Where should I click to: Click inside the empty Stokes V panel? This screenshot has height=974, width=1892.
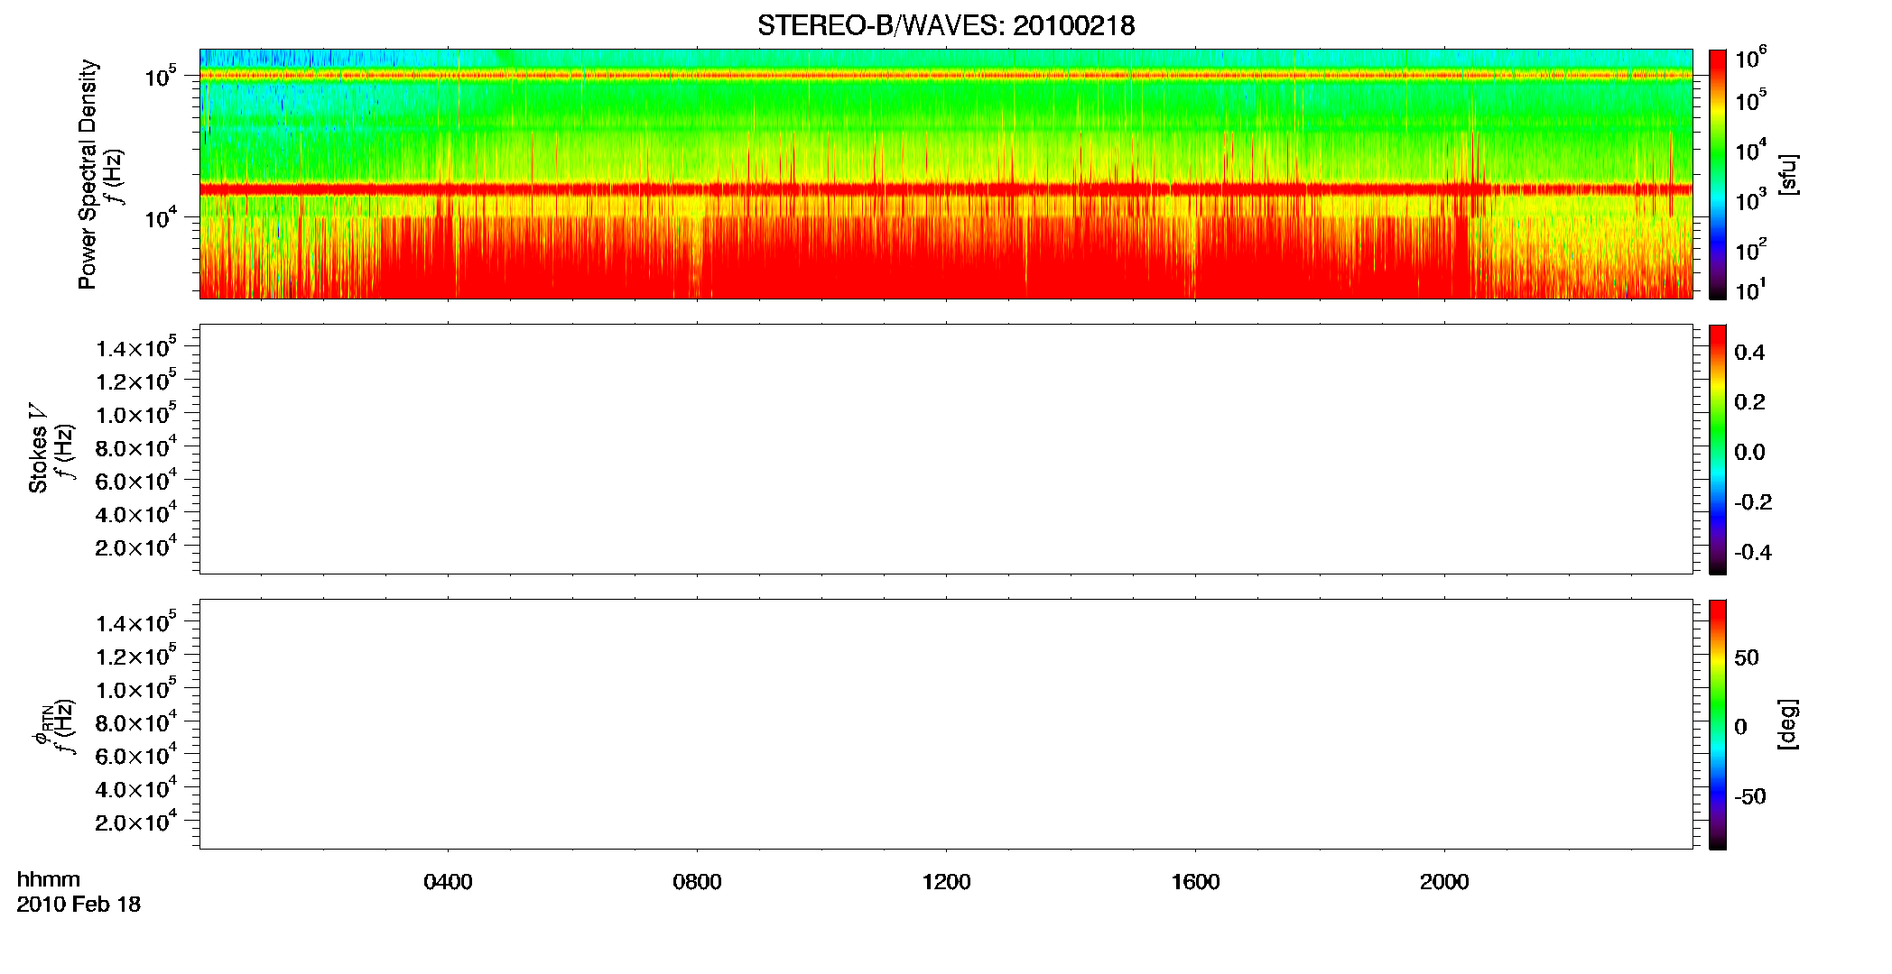946,449
